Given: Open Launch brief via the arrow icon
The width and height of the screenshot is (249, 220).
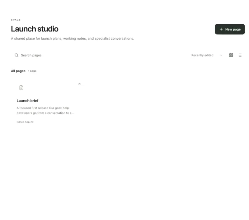Looking at the screenshot, I should click(x=79, y=84).
